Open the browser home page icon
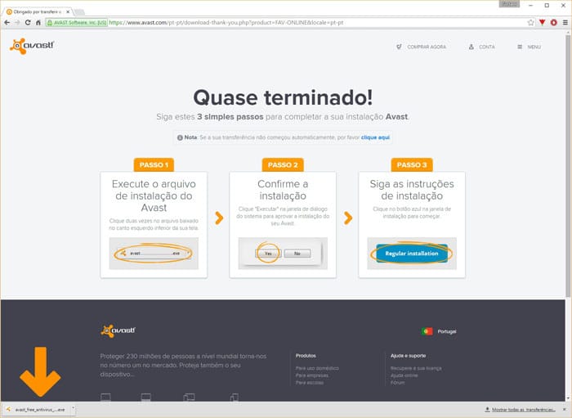This screenshot has width=572, height=418. (38, 23)
